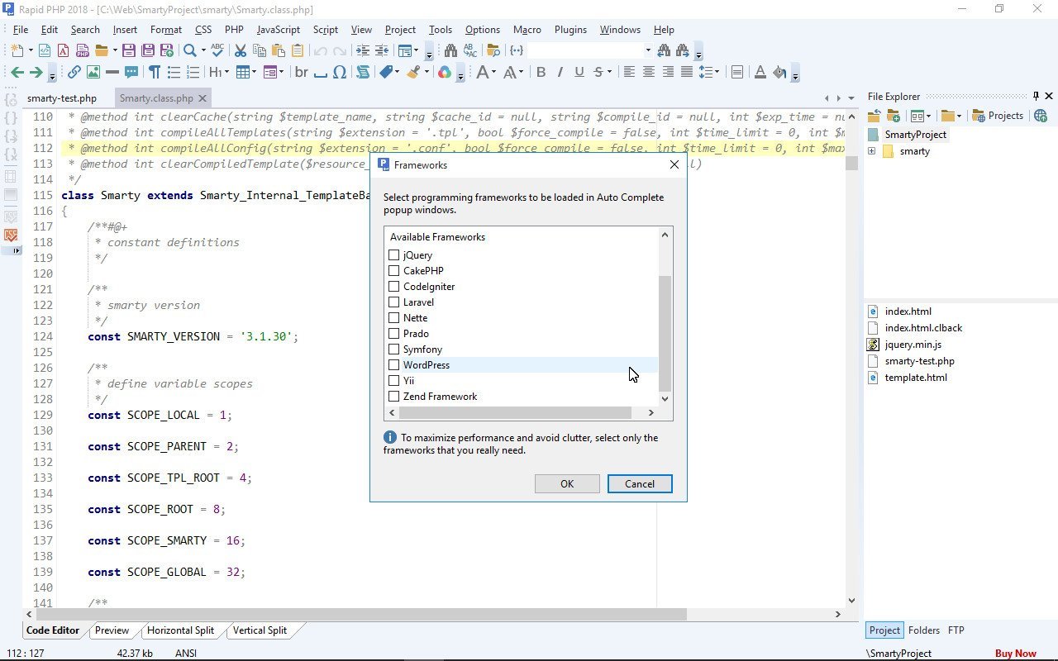Enable the jQuery framework checkbox
The image size is (1058, 661).
[394, 255]
